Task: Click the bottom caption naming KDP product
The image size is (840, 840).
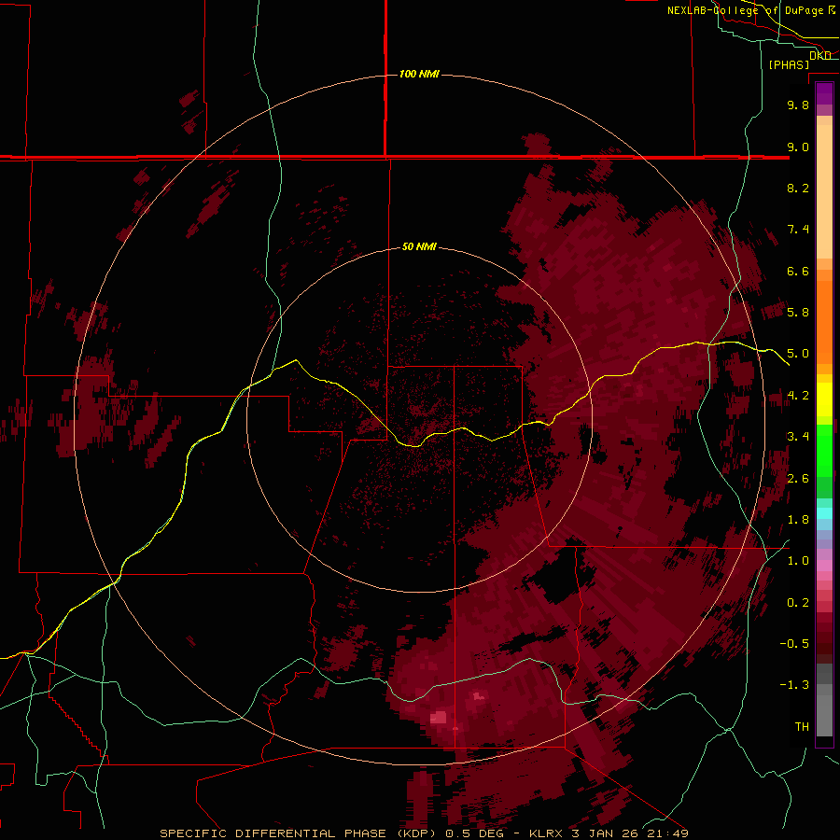Action: point(424,833)
